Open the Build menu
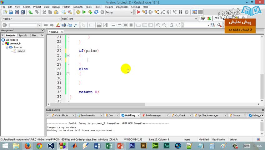265x150 pixels. (47, 7)
